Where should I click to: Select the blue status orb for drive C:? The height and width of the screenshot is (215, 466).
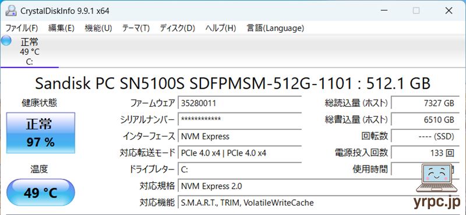pyautogui.click(x=6, y=41)
